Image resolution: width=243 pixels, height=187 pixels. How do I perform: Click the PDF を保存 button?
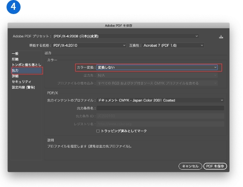click(x=215, y=166)
